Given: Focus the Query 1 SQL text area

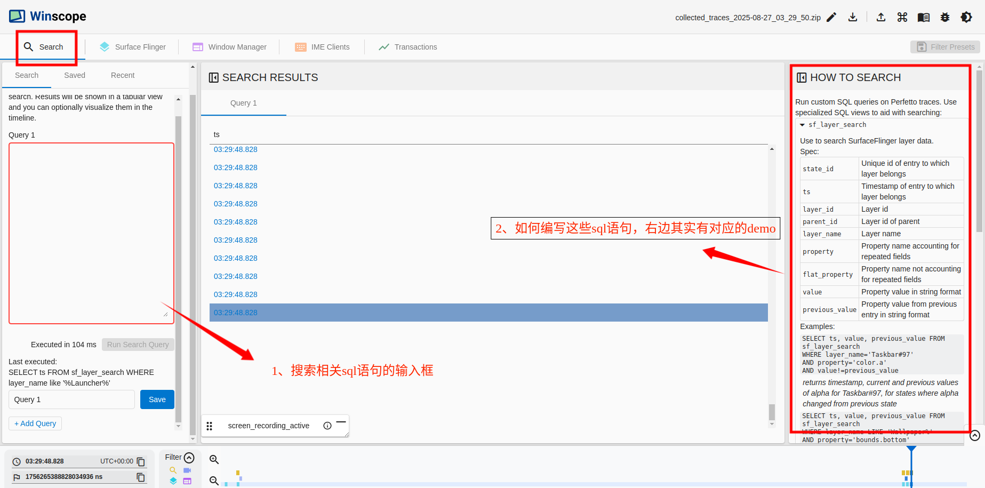Looking at the screenshot, I should click(91, 233).
